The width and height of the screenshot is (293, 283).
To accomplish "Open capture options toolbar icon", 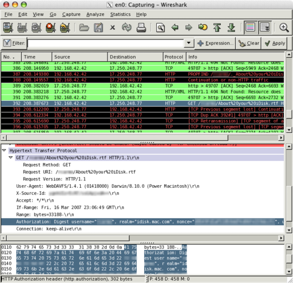I will (x=22, y=27).
